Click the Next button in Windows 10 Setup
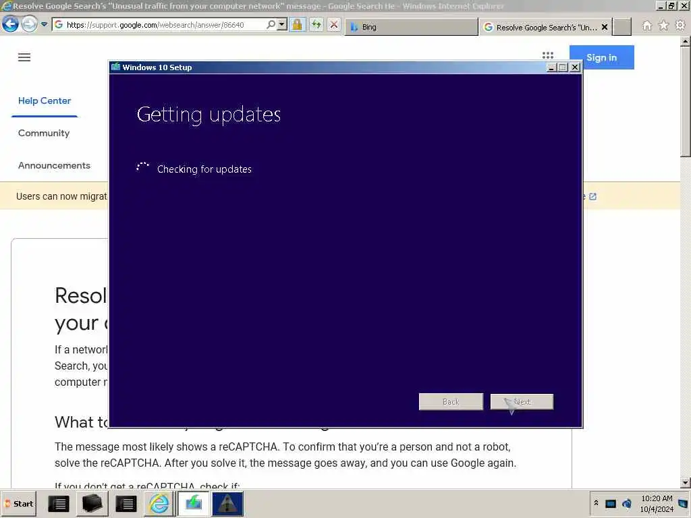691x518 pixels. [x=522, y=402]
